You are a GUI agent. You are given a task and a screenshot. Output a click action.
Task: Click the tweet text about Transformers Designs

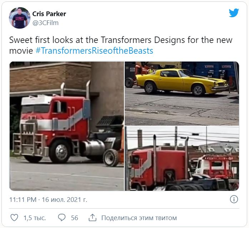(121, 45)
